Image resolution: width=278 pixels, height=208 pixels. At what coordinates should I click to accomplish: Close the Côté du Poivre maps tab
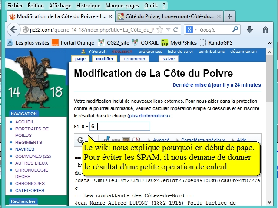coord(219,16)
